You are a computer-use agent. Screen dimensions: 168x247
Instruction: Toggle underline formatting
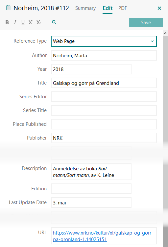(x=23, y=22)
